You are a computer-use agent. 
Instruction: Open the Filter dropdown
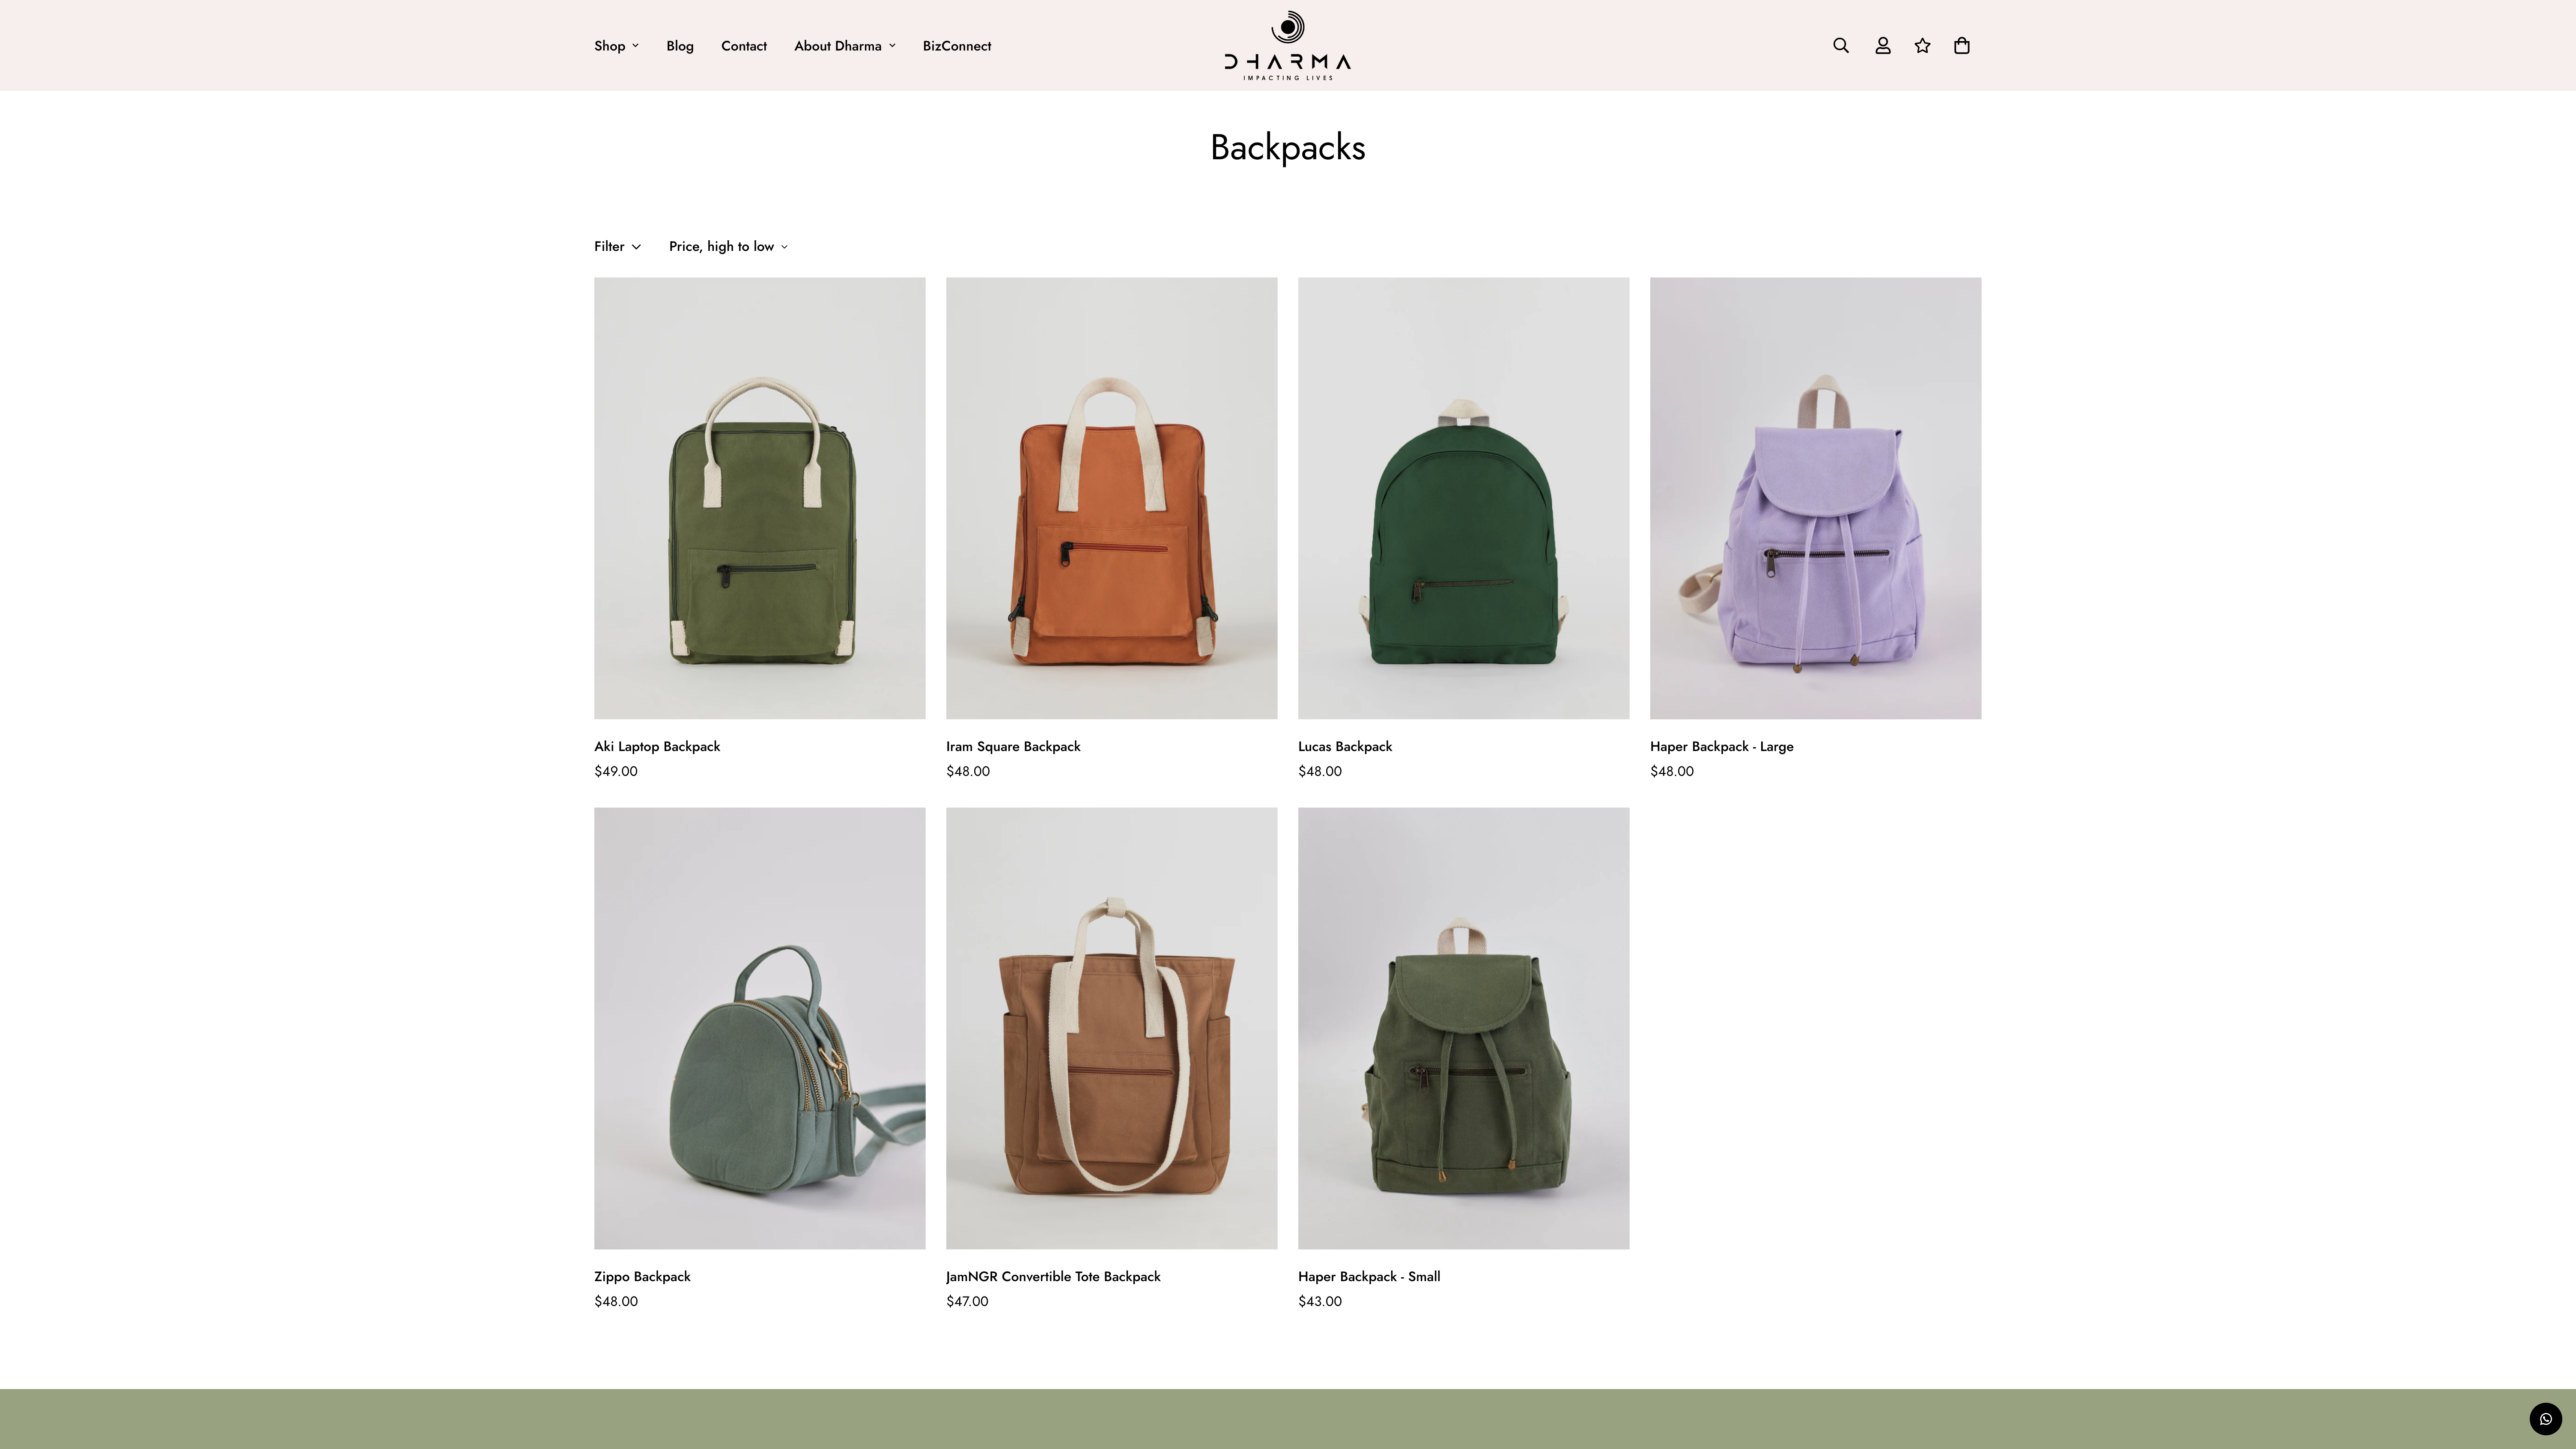click(617, 246)
